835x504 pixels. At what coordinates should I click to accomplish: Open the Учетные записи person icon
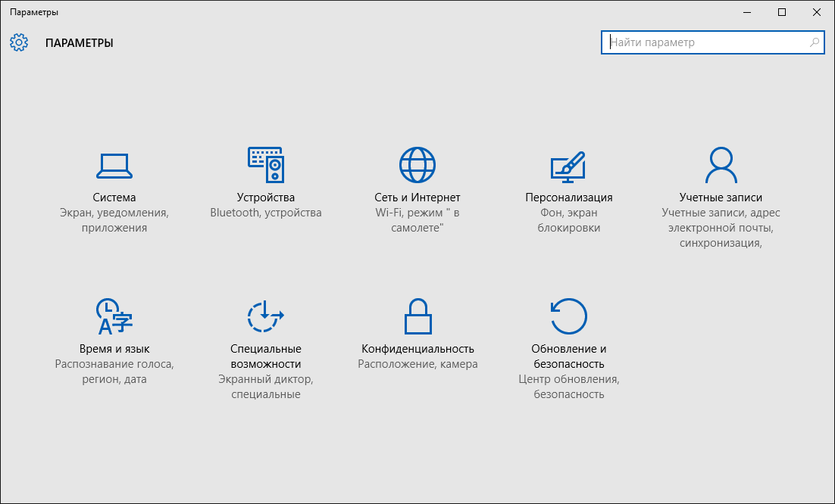721,165
